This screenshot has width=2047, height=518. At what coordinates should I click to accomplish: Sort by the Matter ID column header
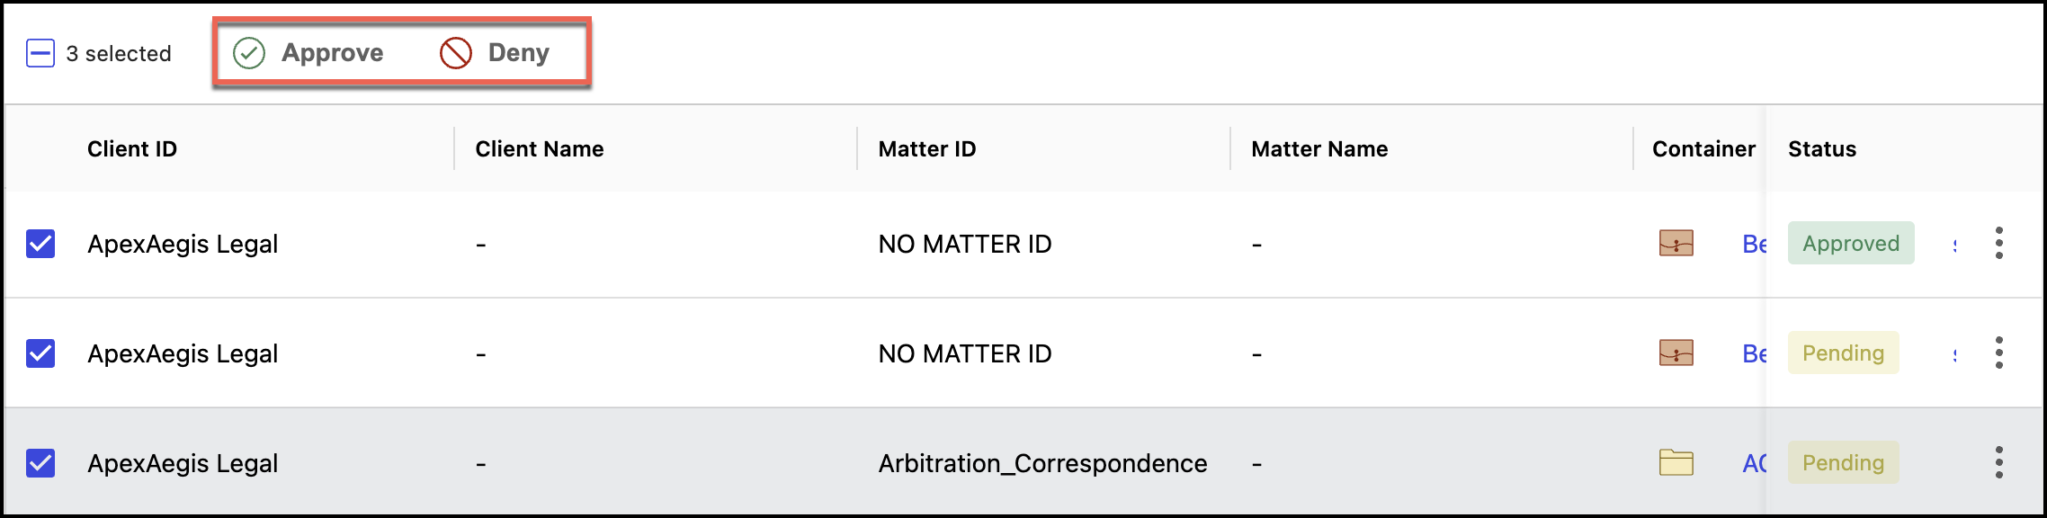pos(927,149)
